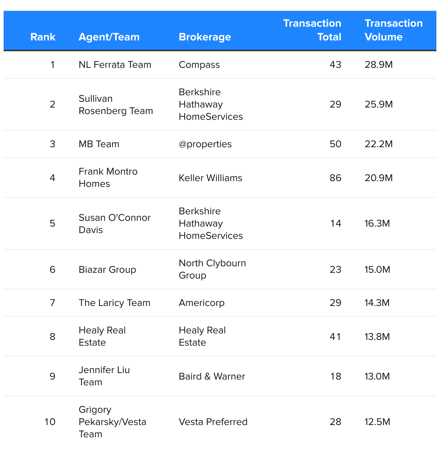Select the Baird & Warner brokerage cell

click(x=212, y=376)
